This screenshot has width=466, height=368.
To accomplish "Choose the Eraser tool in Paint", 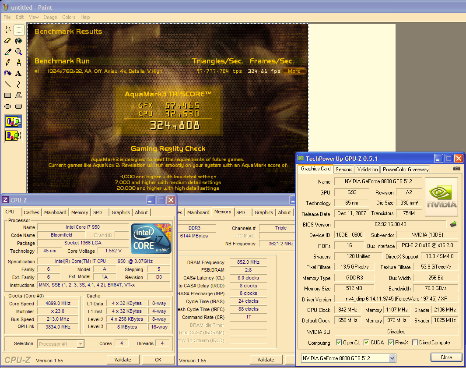I will [8, 41].
